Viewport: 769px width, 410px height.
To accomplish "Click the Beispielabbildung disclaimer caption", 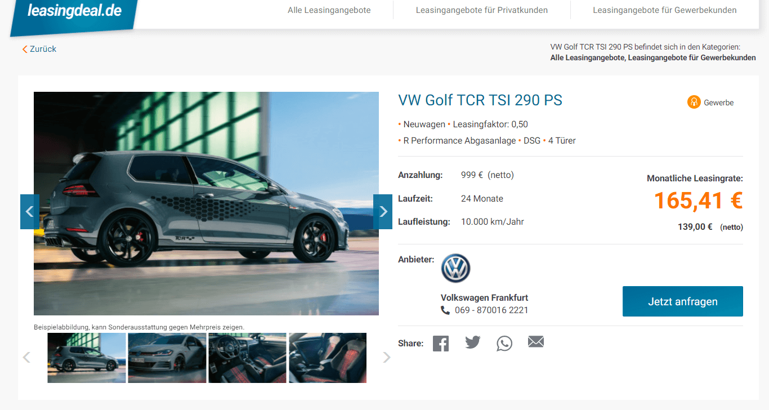I will click(139, 327).
